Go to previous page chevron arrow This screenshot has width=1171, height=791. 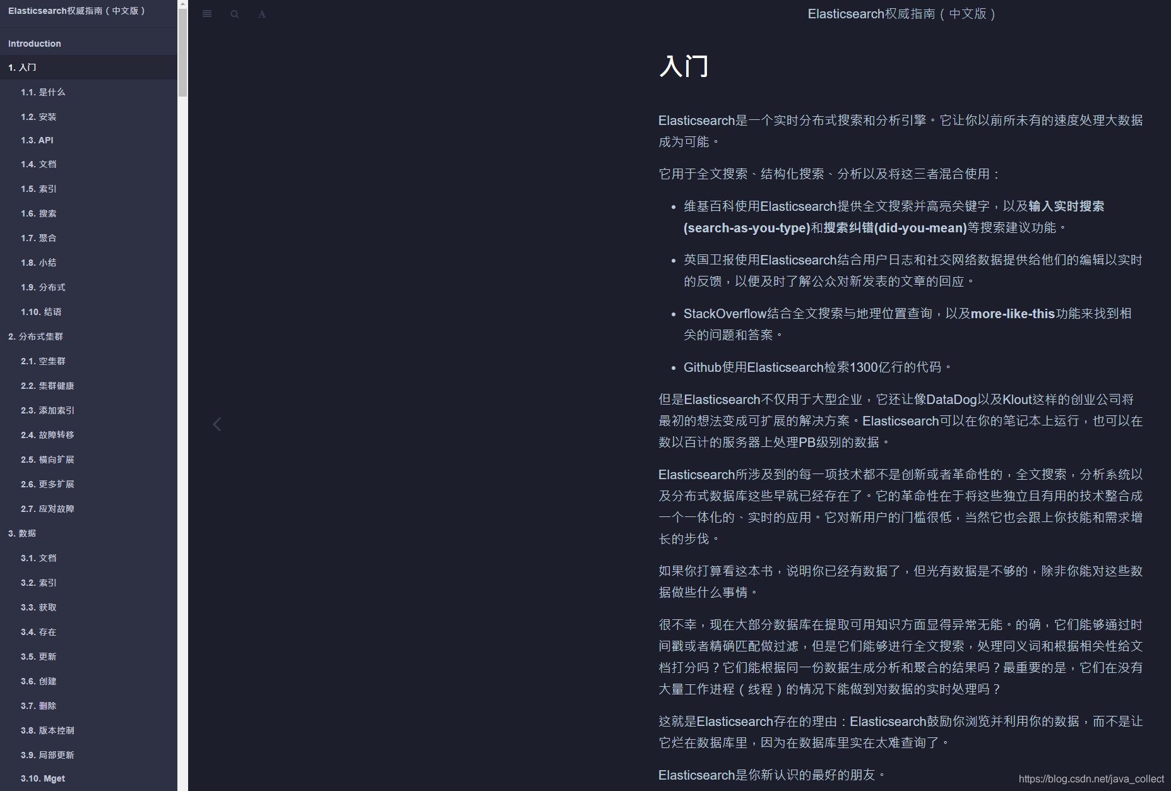pos(217,424)
